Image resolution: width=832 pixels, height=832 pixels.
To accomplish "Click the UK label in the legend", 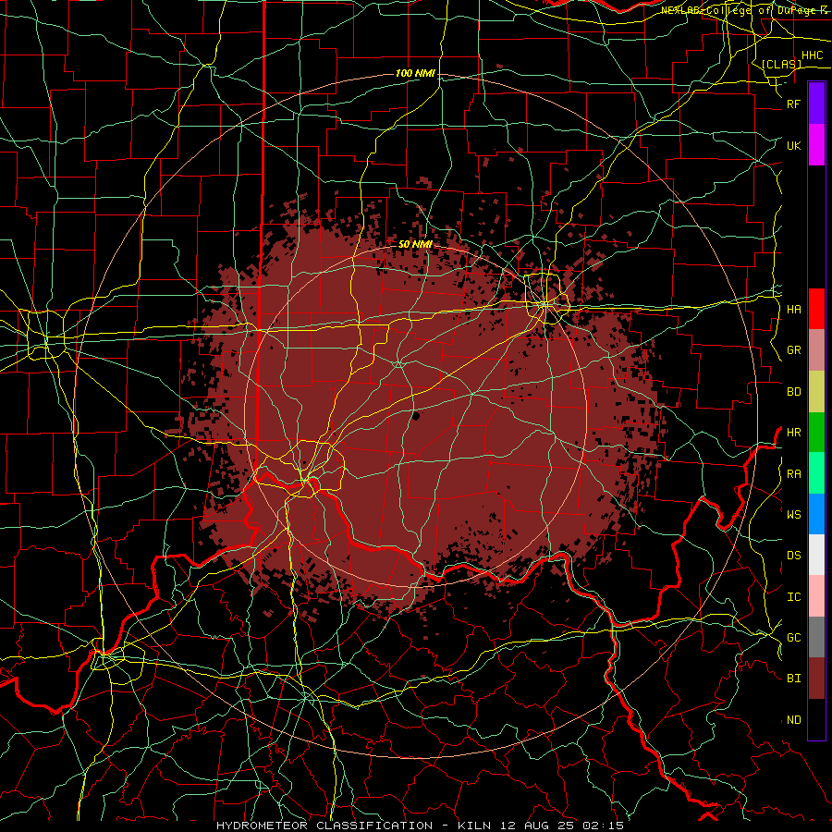I will [793, 145].
